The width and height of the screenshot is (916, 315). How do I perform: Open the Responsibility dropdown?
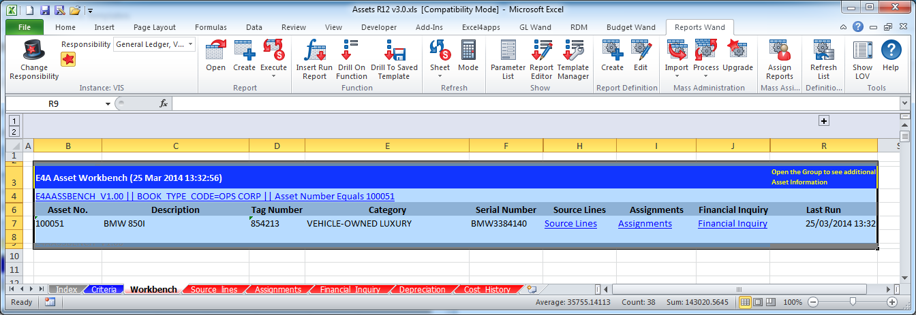[x=190, y=44]
